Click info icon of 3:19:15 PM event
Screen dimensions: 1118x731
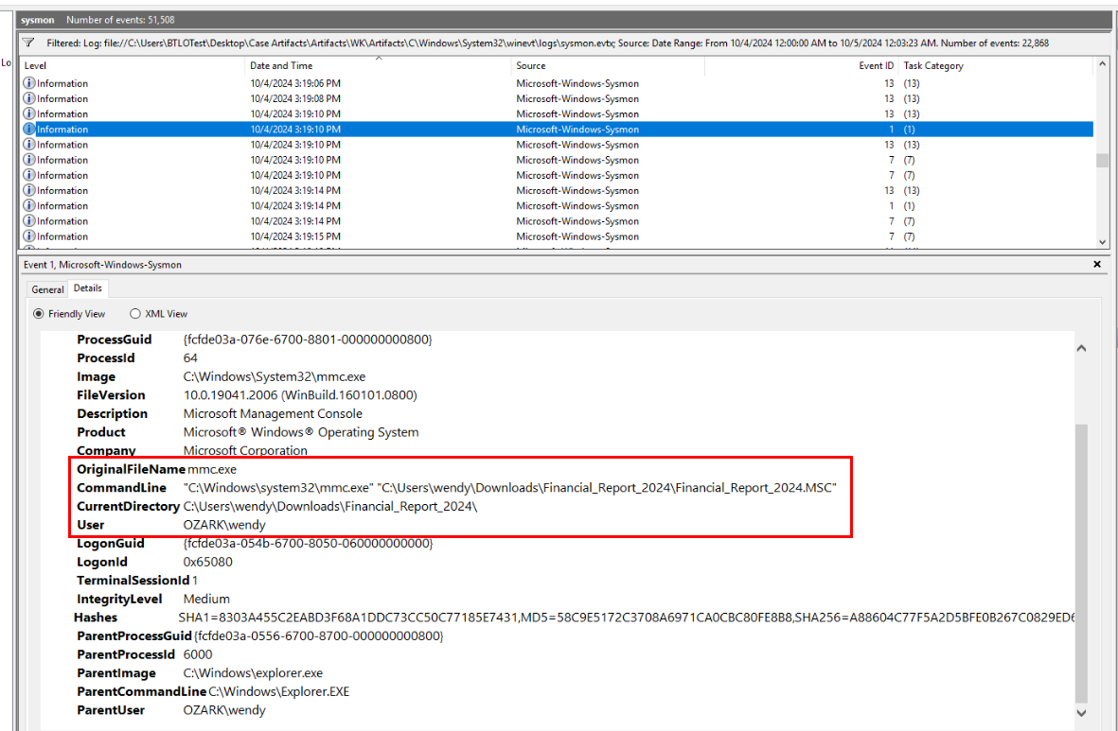coord(29,236)
